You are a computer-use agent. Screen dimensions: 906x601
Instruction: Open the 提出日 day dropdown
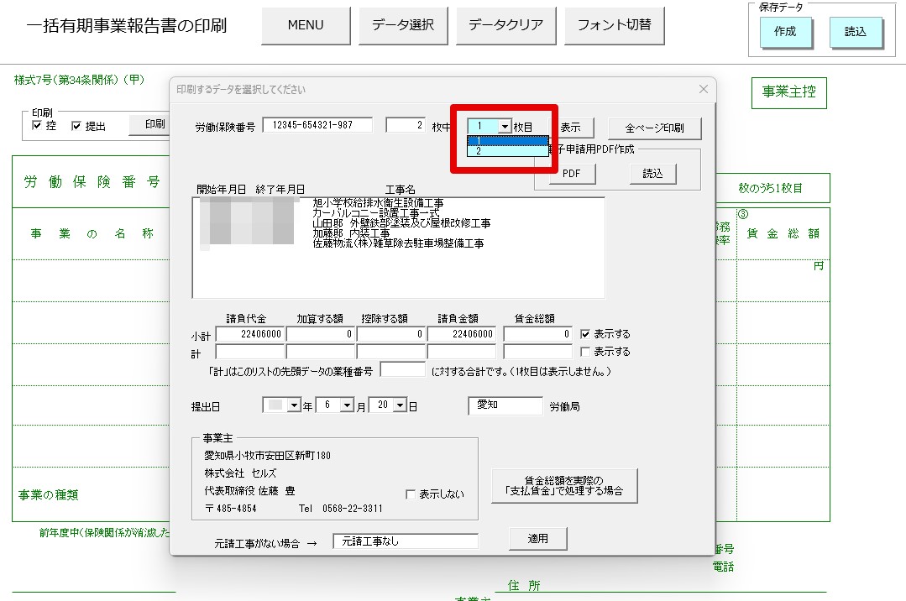[x=401, y=405]
